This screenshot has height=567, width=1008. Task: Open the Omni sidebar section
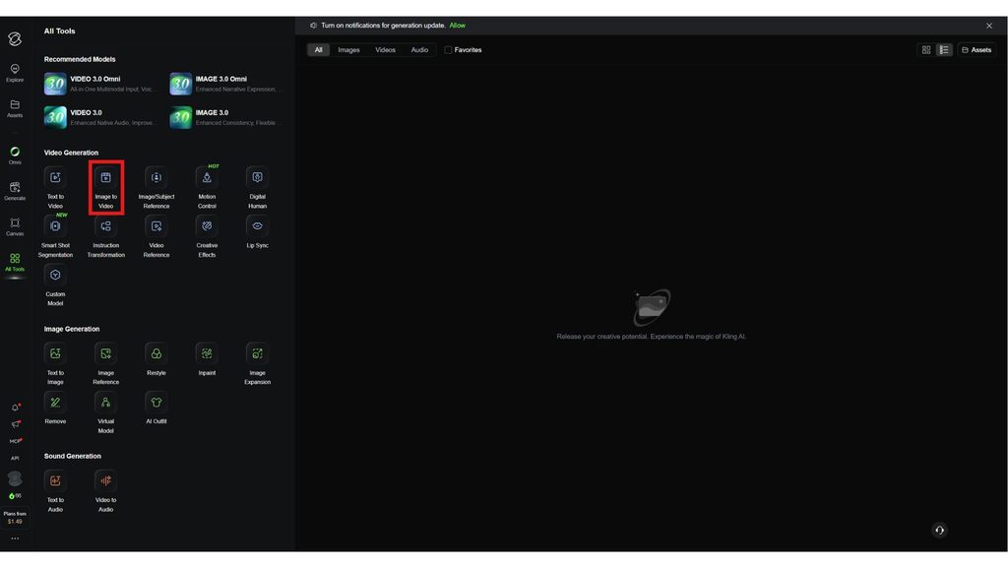coord(15,156)
